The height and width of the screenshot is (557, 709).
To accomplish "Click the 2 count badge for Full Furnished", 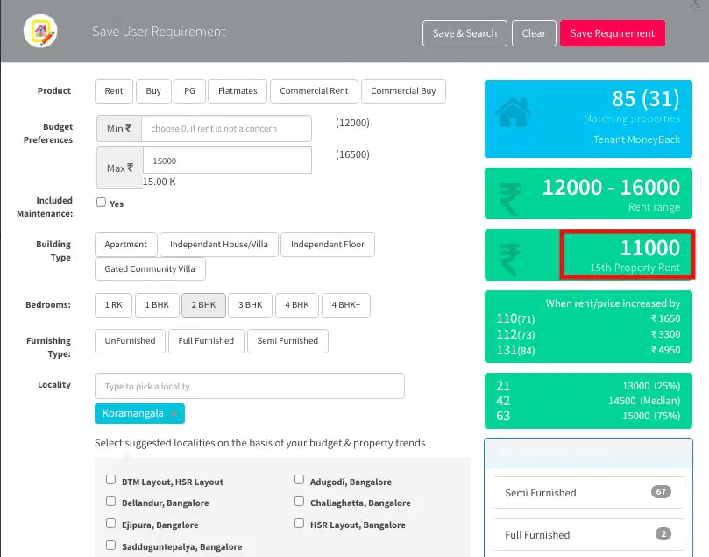I will point(663,534).
